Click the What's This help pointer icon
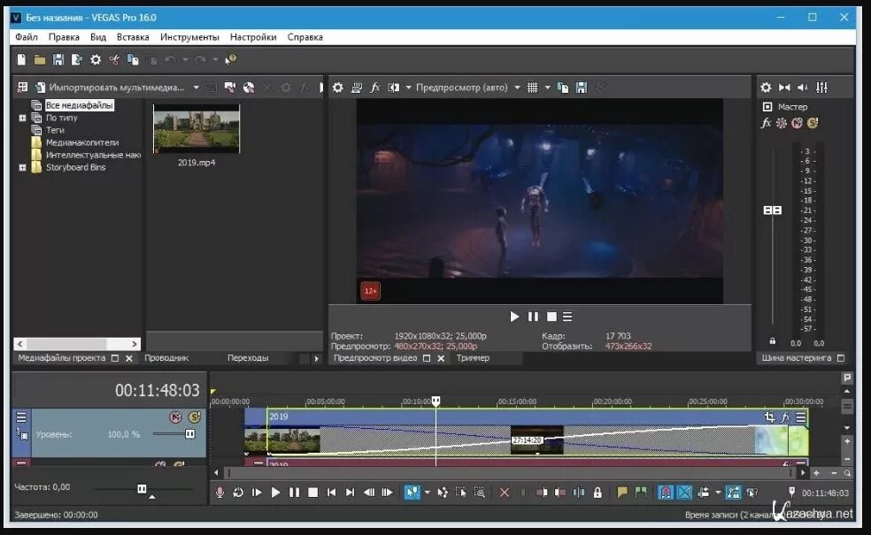Image resolution: width=871 pixels, height=535 pixels. (x=230, y=59)
